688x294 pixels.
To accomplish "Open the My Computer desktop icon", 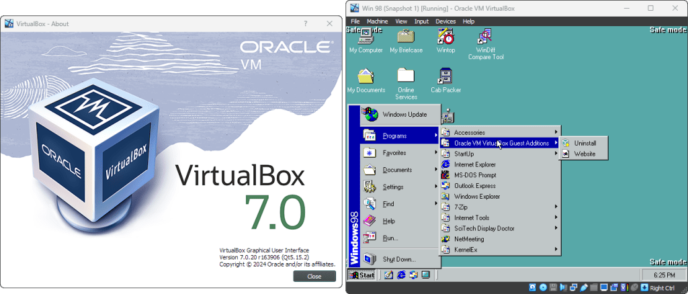I will (x=365, y=38).
